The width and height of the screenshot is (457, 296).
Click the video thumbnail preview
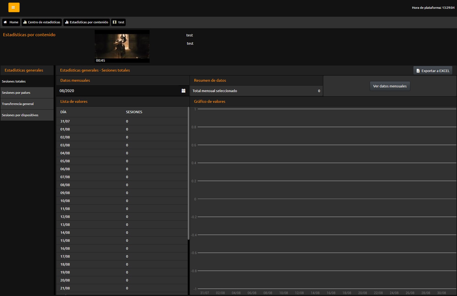pyautogui.click(x=122, y=46)
